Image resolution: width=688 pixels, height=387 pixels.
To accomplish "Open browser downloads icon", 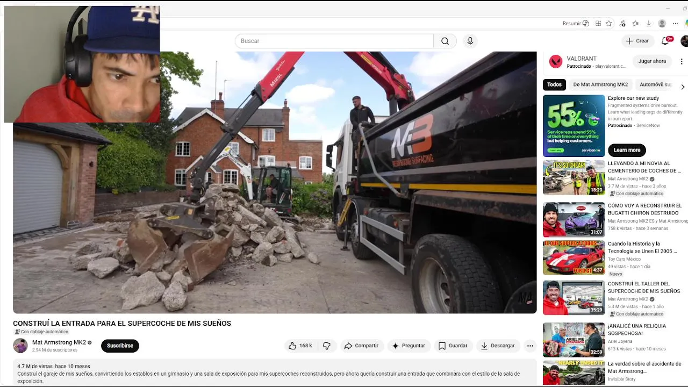I will [649, 24].
